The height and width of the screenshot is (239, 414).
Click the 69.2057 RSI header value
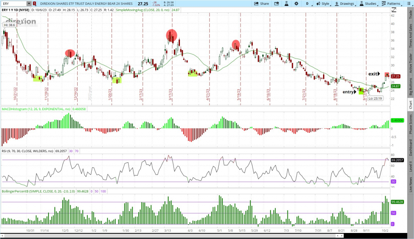pyautogui.click(x=61, y=151)
